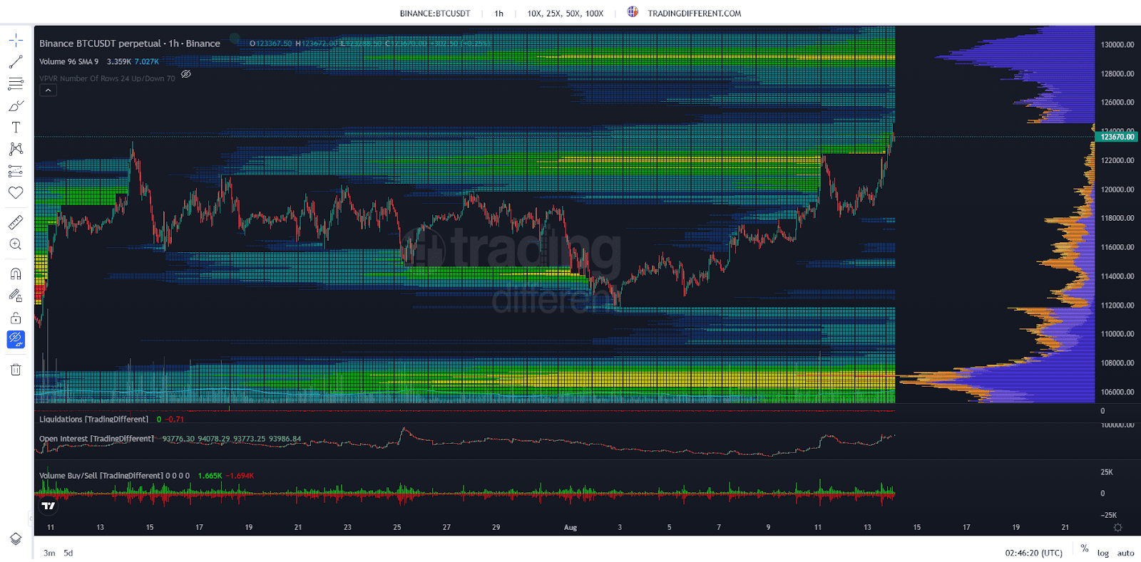Open the TRADINGDIFFERENT.COM link
1141x562 pixels.
(695, 14)
